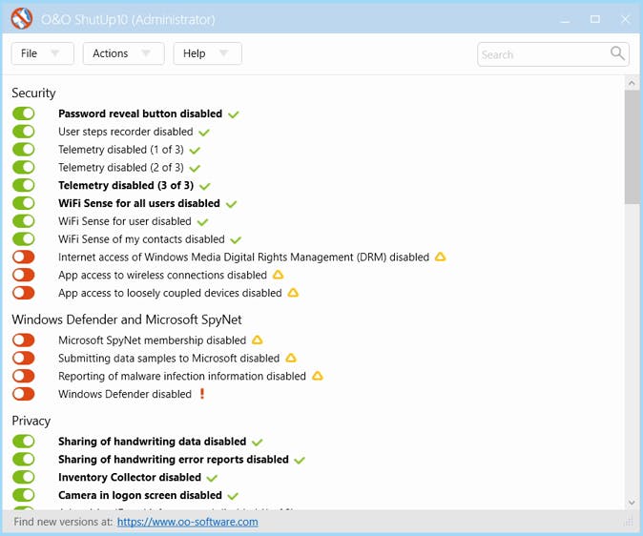
Task: Toggle Sharing of handwriting data disabled switch
Action: [x=24, y=442]
